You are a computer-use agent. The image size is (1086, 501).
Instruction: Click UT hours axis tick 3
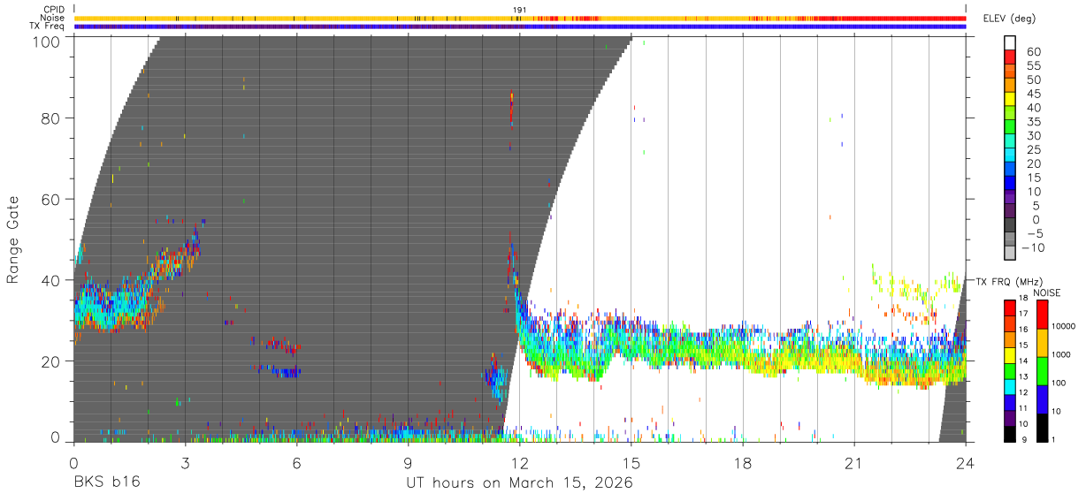pyautogui.click(x=185, y=463)
